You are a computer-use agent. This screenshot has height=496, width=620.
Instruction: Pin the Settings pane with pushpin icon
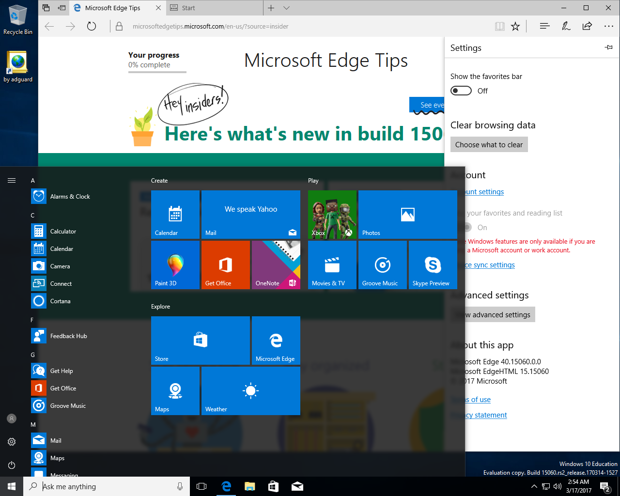pos(609,47)
